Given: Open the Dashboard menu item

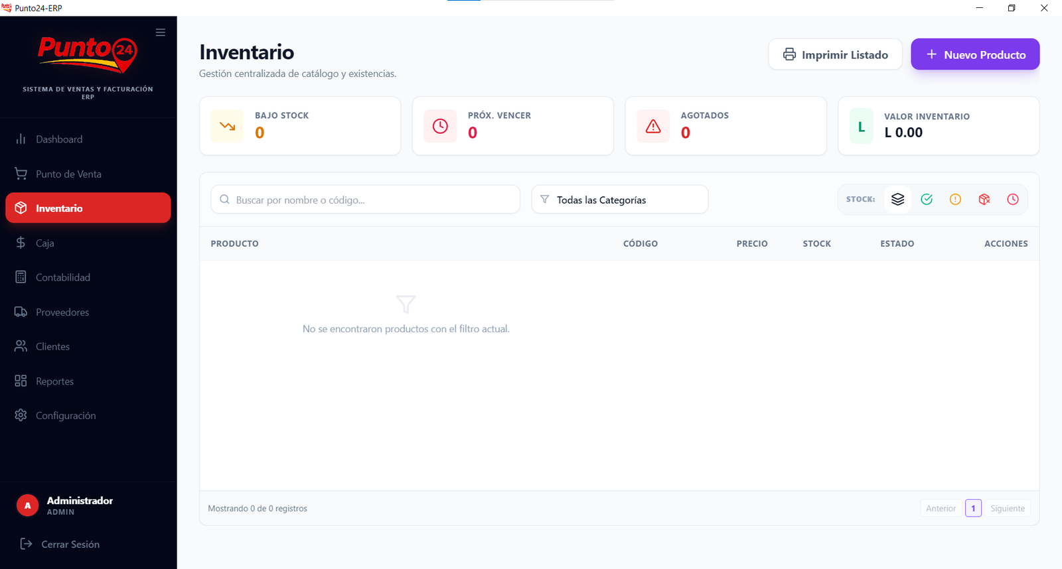Looking at the screenshot, I should 88,139.
